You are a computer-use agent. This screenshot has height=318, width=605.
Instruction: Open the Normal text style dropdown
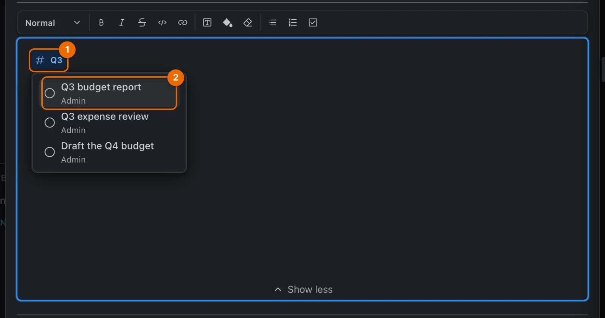(53, 23)
